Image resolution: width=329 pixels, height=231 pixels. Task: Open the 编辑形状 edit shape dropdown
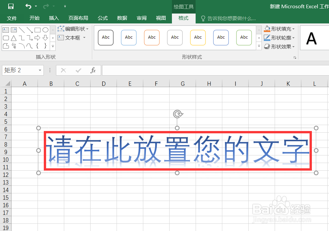pyautogui.click(x=73, y=29)
